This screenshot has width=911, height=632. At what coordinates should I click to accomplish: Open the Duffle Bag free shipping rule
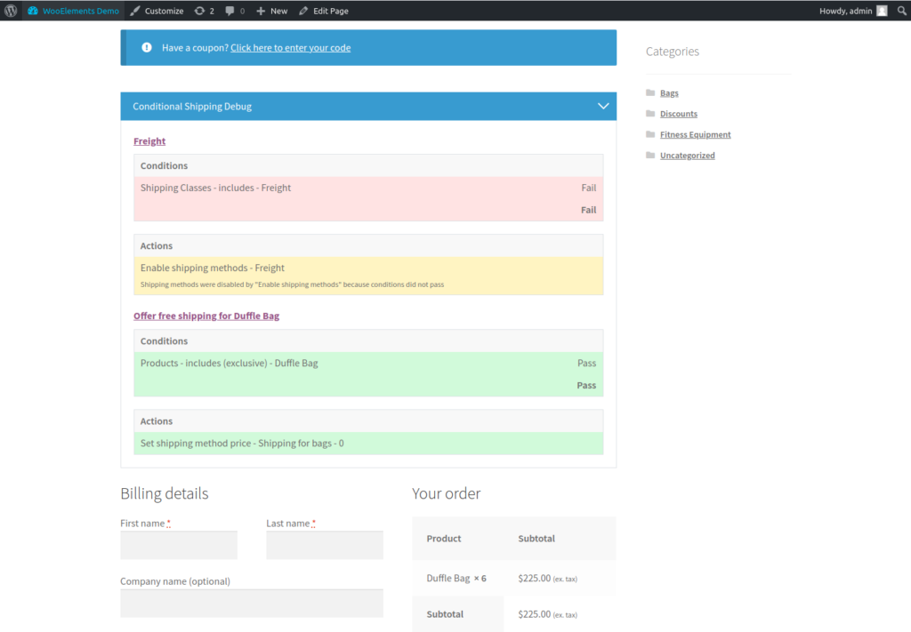[206, 316]
